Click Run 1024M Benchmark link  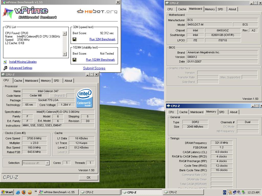click(100, 60)
